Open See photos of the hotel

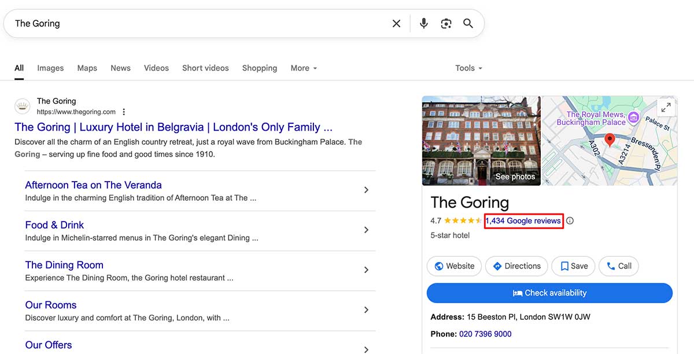(515, 176)
